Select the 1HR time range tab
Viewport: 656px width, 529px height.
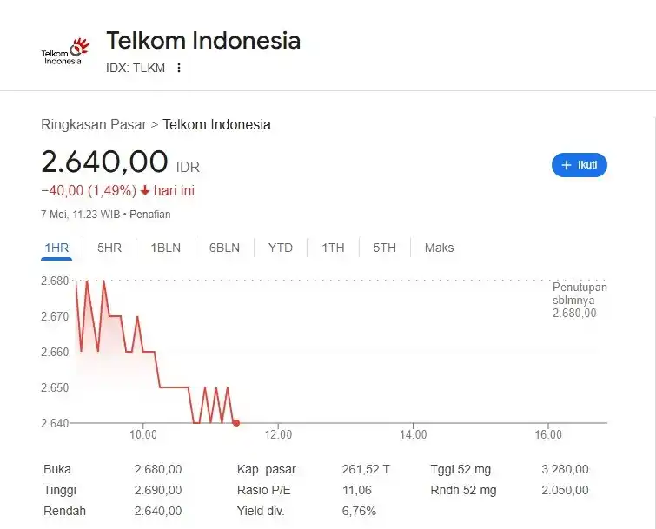(x=56, y=248)
